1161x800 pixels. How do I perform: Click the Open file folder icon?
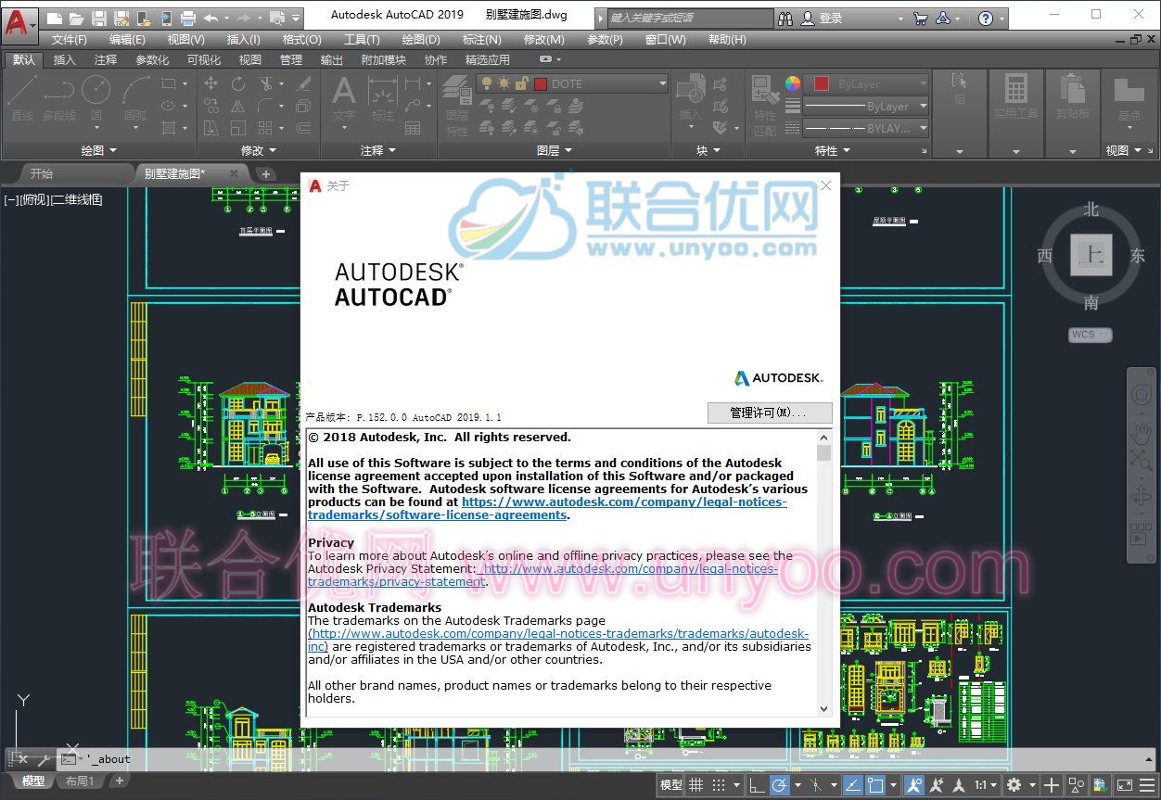[x=76, y=18]
